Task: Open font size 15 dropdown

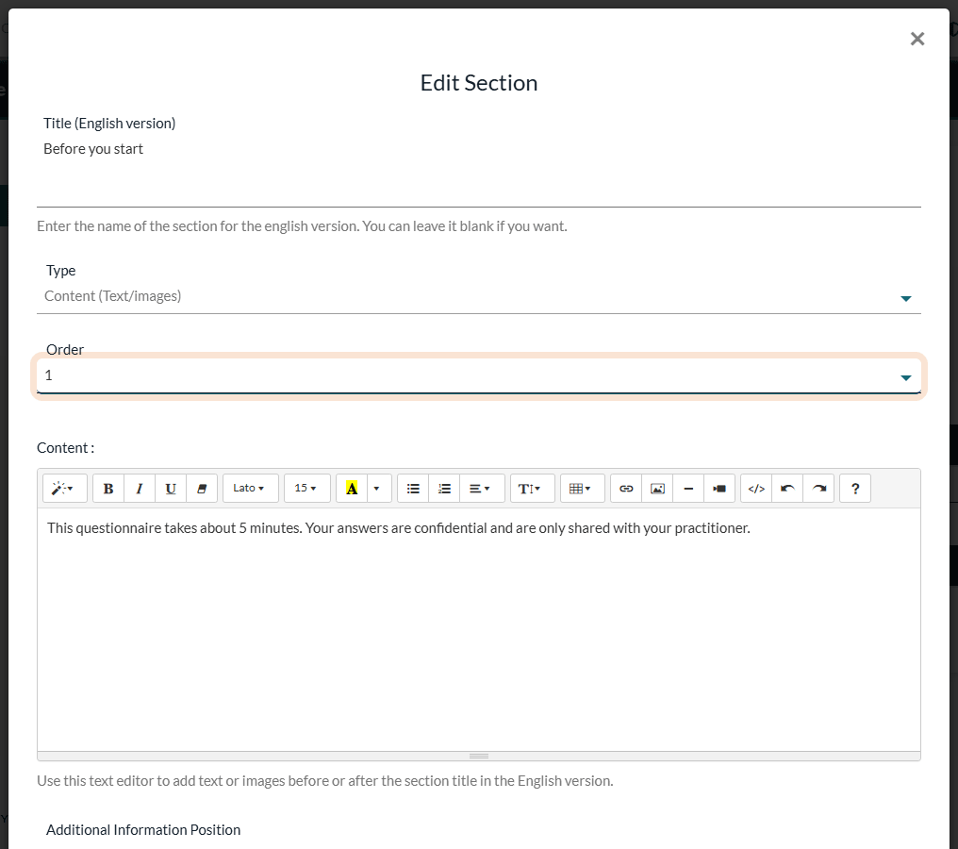Action: pyautogui.click(x=307, y=489)
